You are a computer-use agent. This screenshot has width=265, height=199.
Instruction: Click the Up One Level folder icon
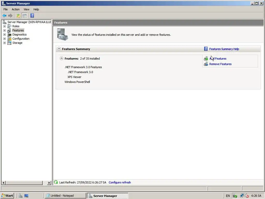point(18,16)
